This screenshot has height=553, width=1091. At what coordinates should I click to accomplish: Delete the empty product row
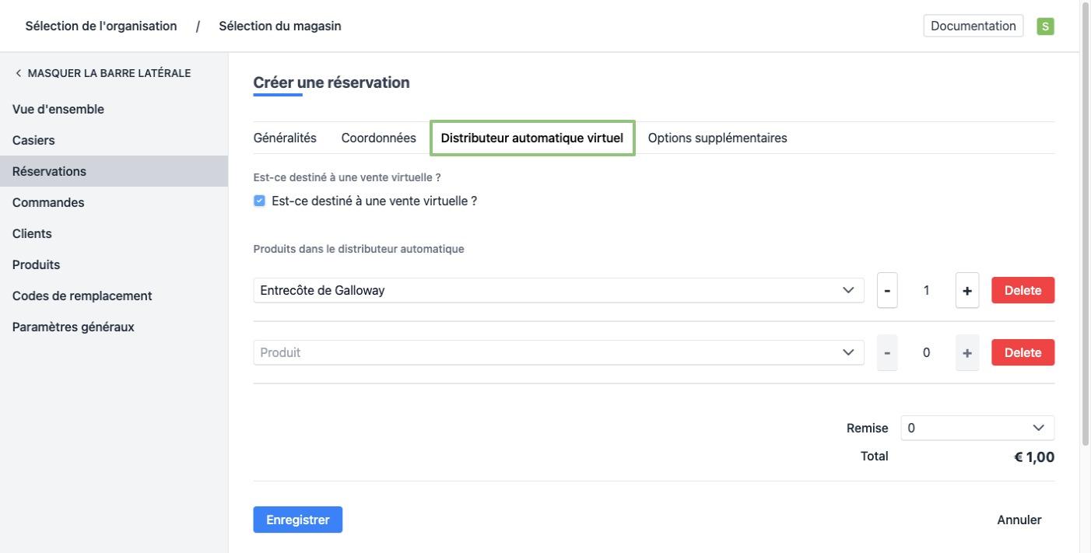pos(1023,352)
